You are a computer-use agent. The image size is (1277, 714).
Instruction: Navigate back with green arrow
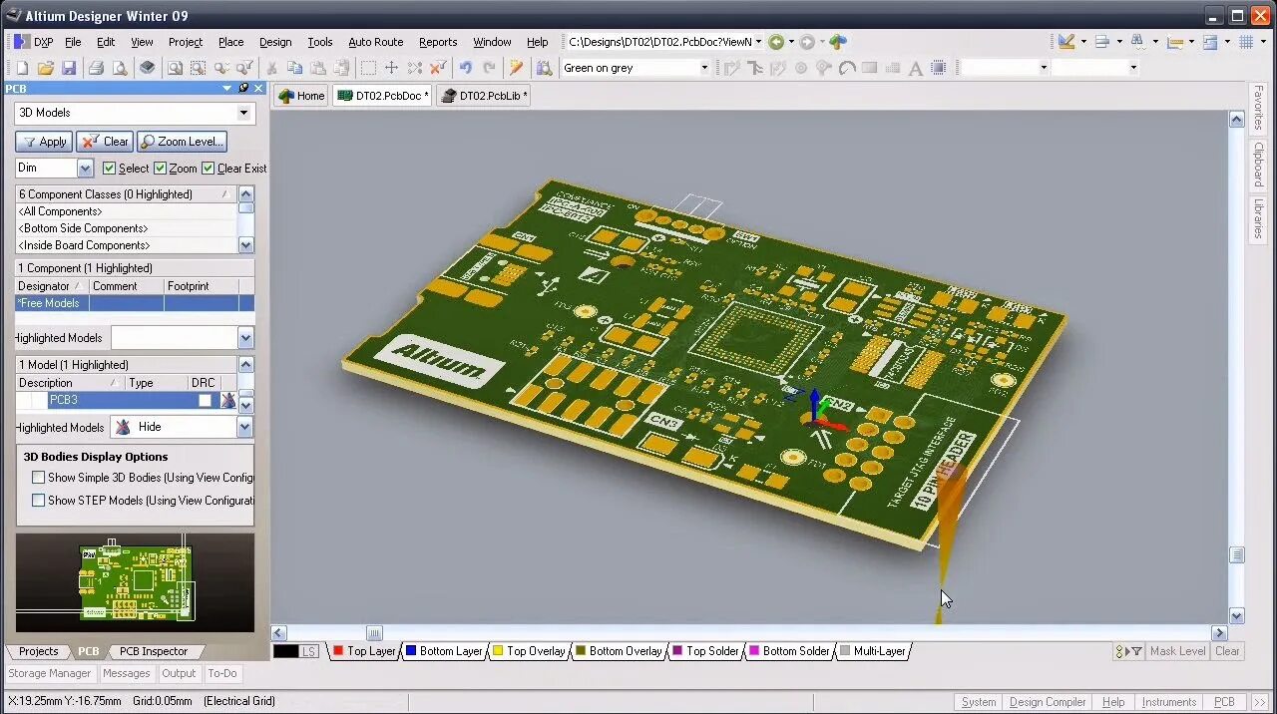point(776,42)
